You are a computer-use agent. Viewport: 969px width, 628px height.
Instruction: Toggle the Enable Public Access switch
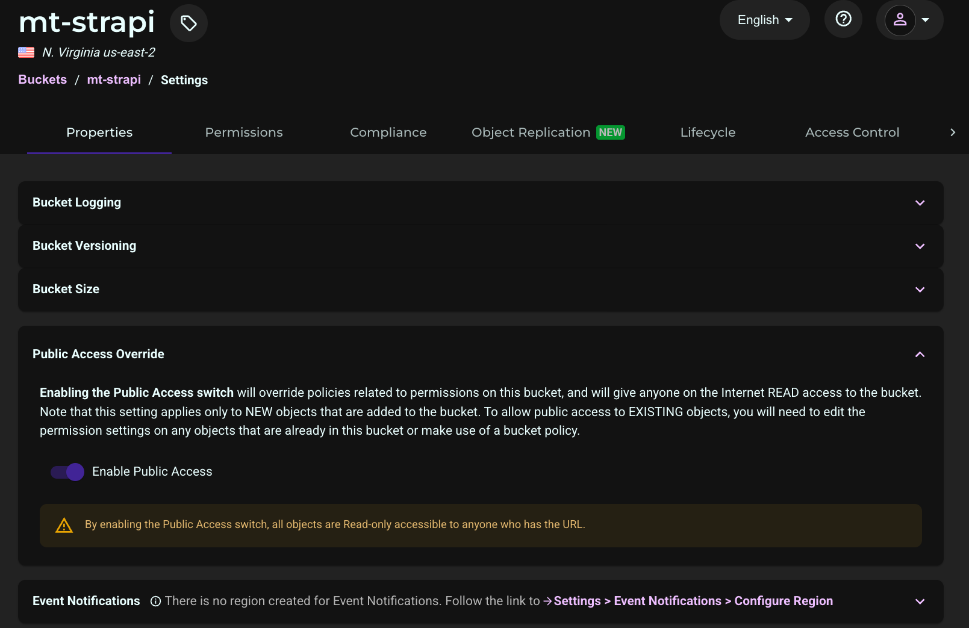coord(67,472)
